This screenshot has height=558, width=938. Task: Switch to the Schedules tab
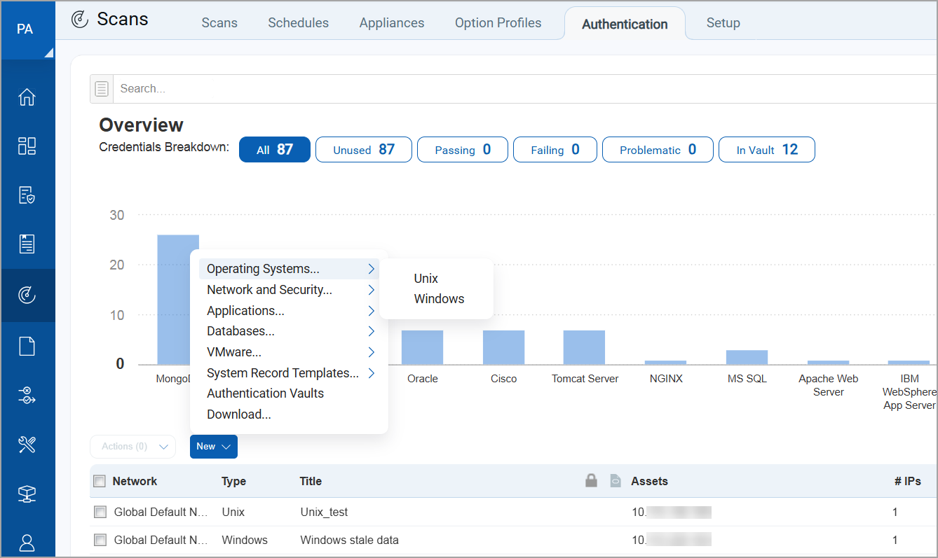point(298,23)
